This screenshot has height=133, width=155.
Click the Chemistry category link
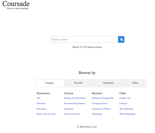(x=69, y=109)
